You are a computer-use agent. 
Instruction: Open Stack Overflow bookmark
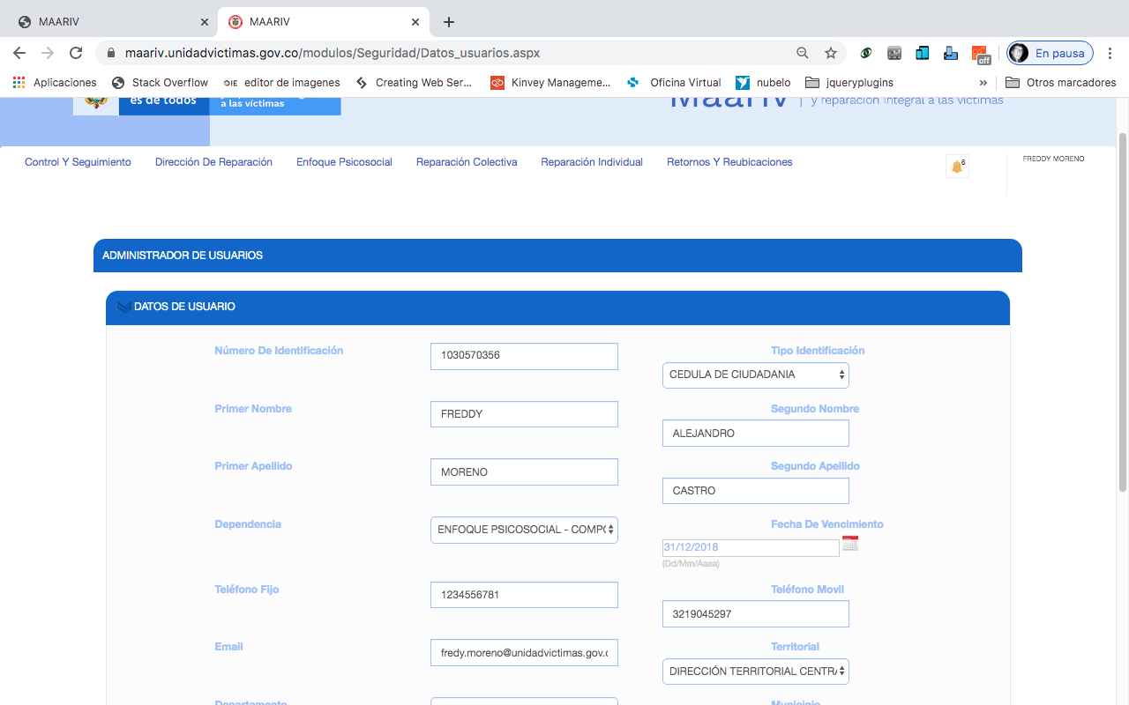(161, 82)
